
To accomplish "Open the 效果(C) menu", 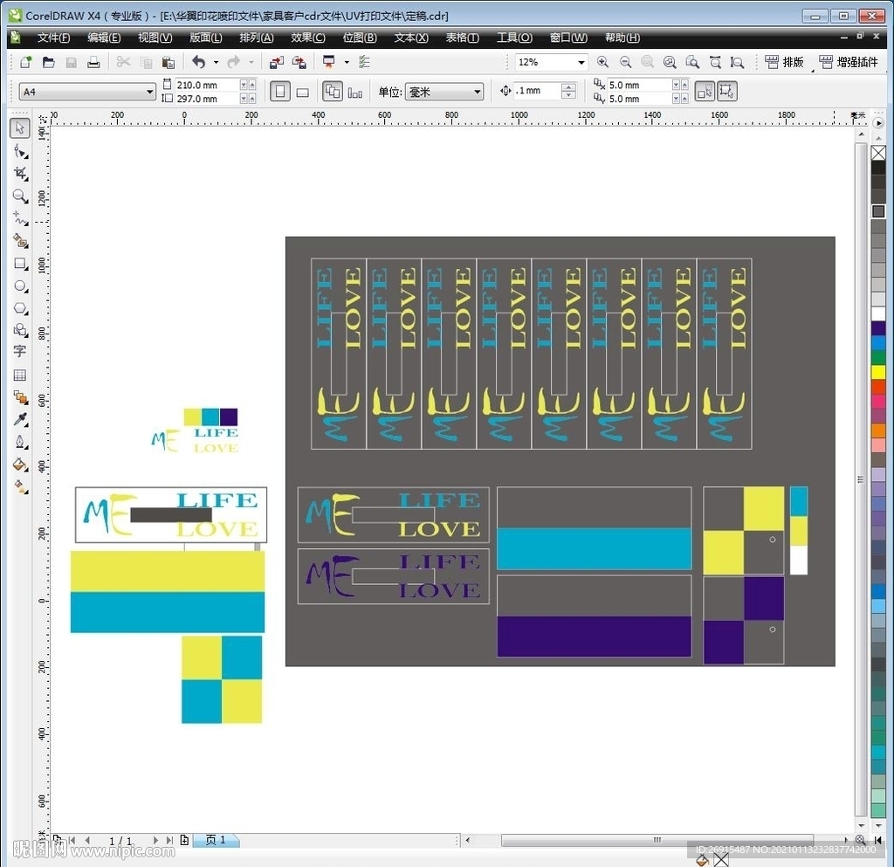I will coord(307,38).
